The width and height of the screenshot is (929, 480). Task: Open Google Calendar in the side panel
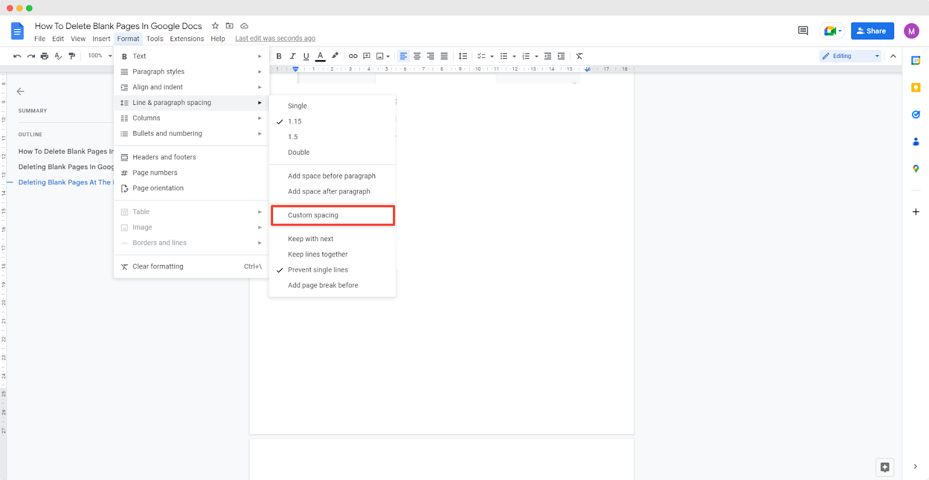pyautogui.click(x=916, y=60)
